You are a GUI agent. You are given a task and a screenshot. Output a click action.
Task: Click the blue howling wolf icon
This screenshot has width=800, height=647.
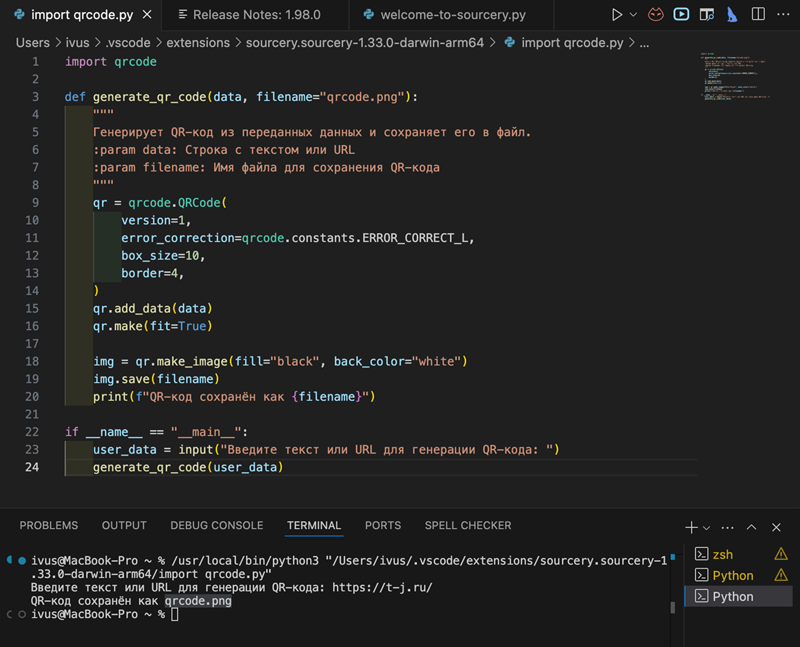click(x=732, y=15)
